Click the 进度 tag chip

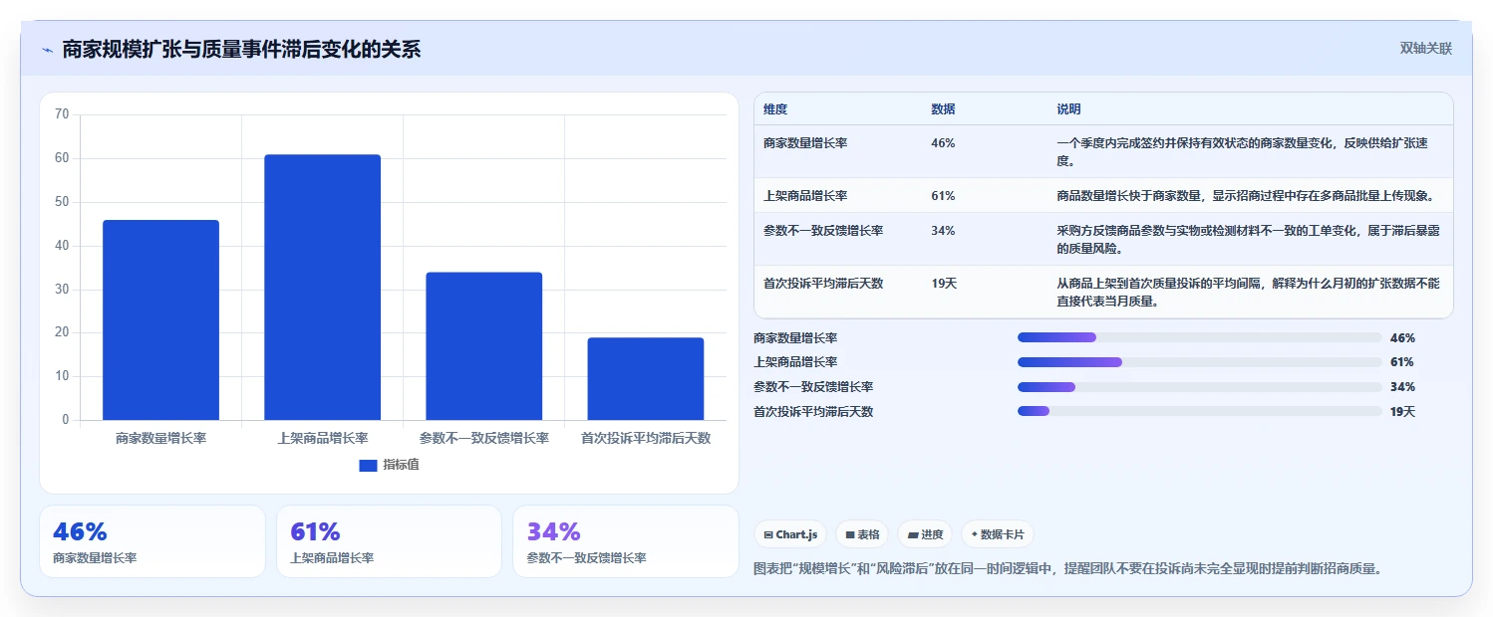pyautogui.click(x=925, y=534)
